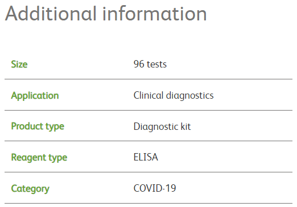Click the divider line below Size row
This screenshot has width=297, height=207.
[x=148, y=79]
